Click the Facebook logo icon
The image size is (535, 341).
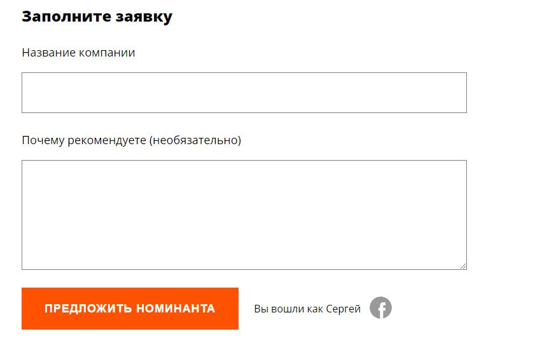coord(380,308)
